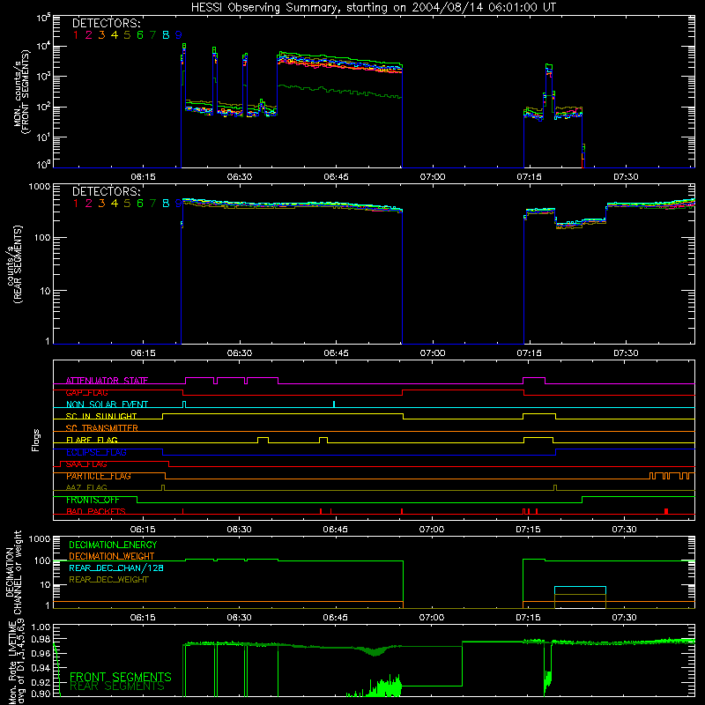705x705 pixels.
Task: Click cyan detector 8 in the front segments legend
Action: [166, 35]
